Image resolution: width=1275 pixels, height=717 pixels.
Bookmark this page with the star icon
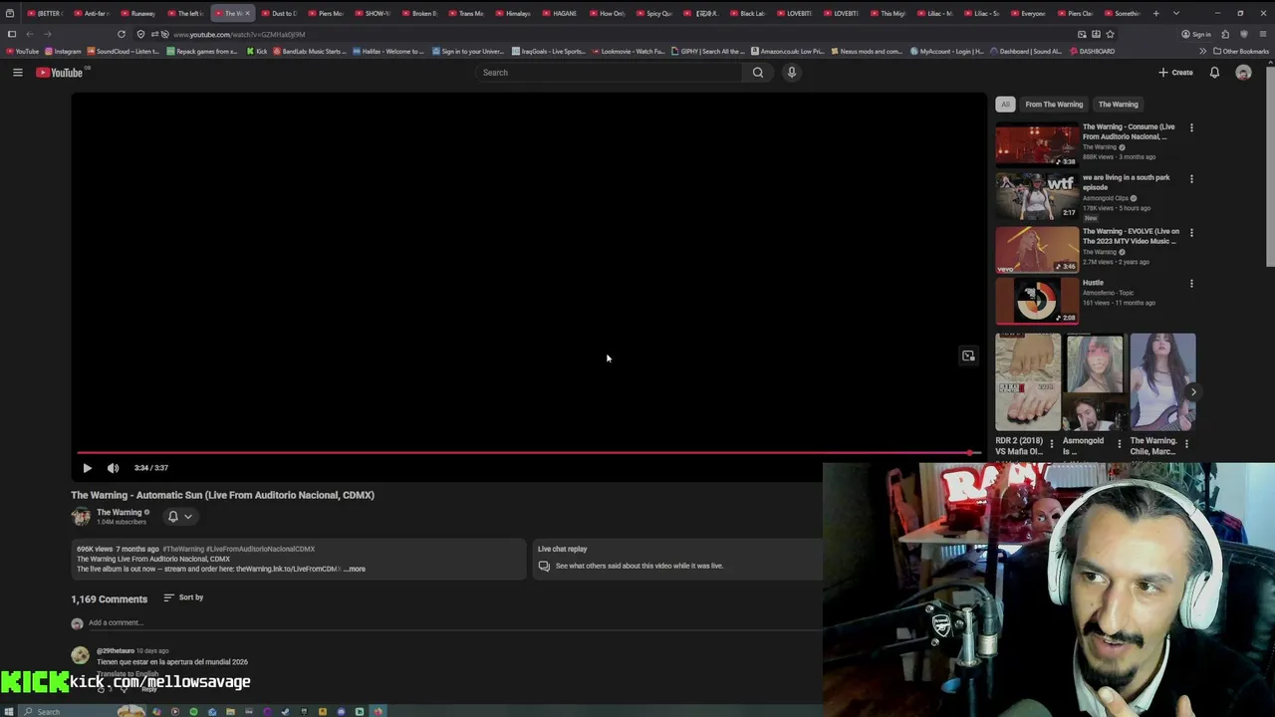tap(1110, 34)
